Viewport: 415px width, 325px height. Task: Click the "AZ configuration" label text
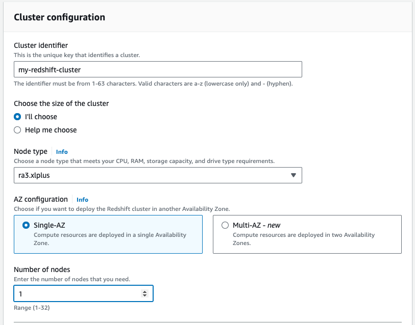(41, 199)
